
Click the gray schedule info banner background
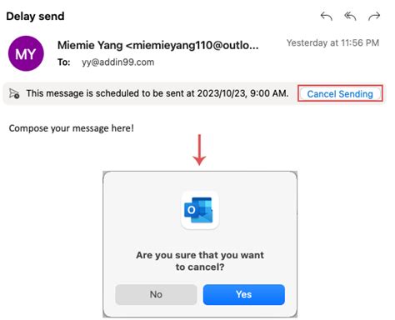[194, 93]
